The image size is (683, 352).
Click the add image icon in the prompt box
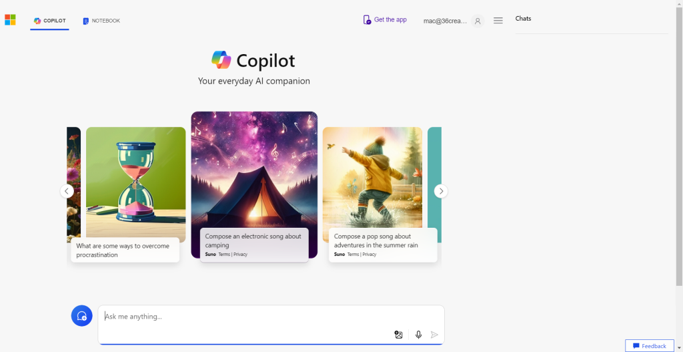tap(398, 335)
